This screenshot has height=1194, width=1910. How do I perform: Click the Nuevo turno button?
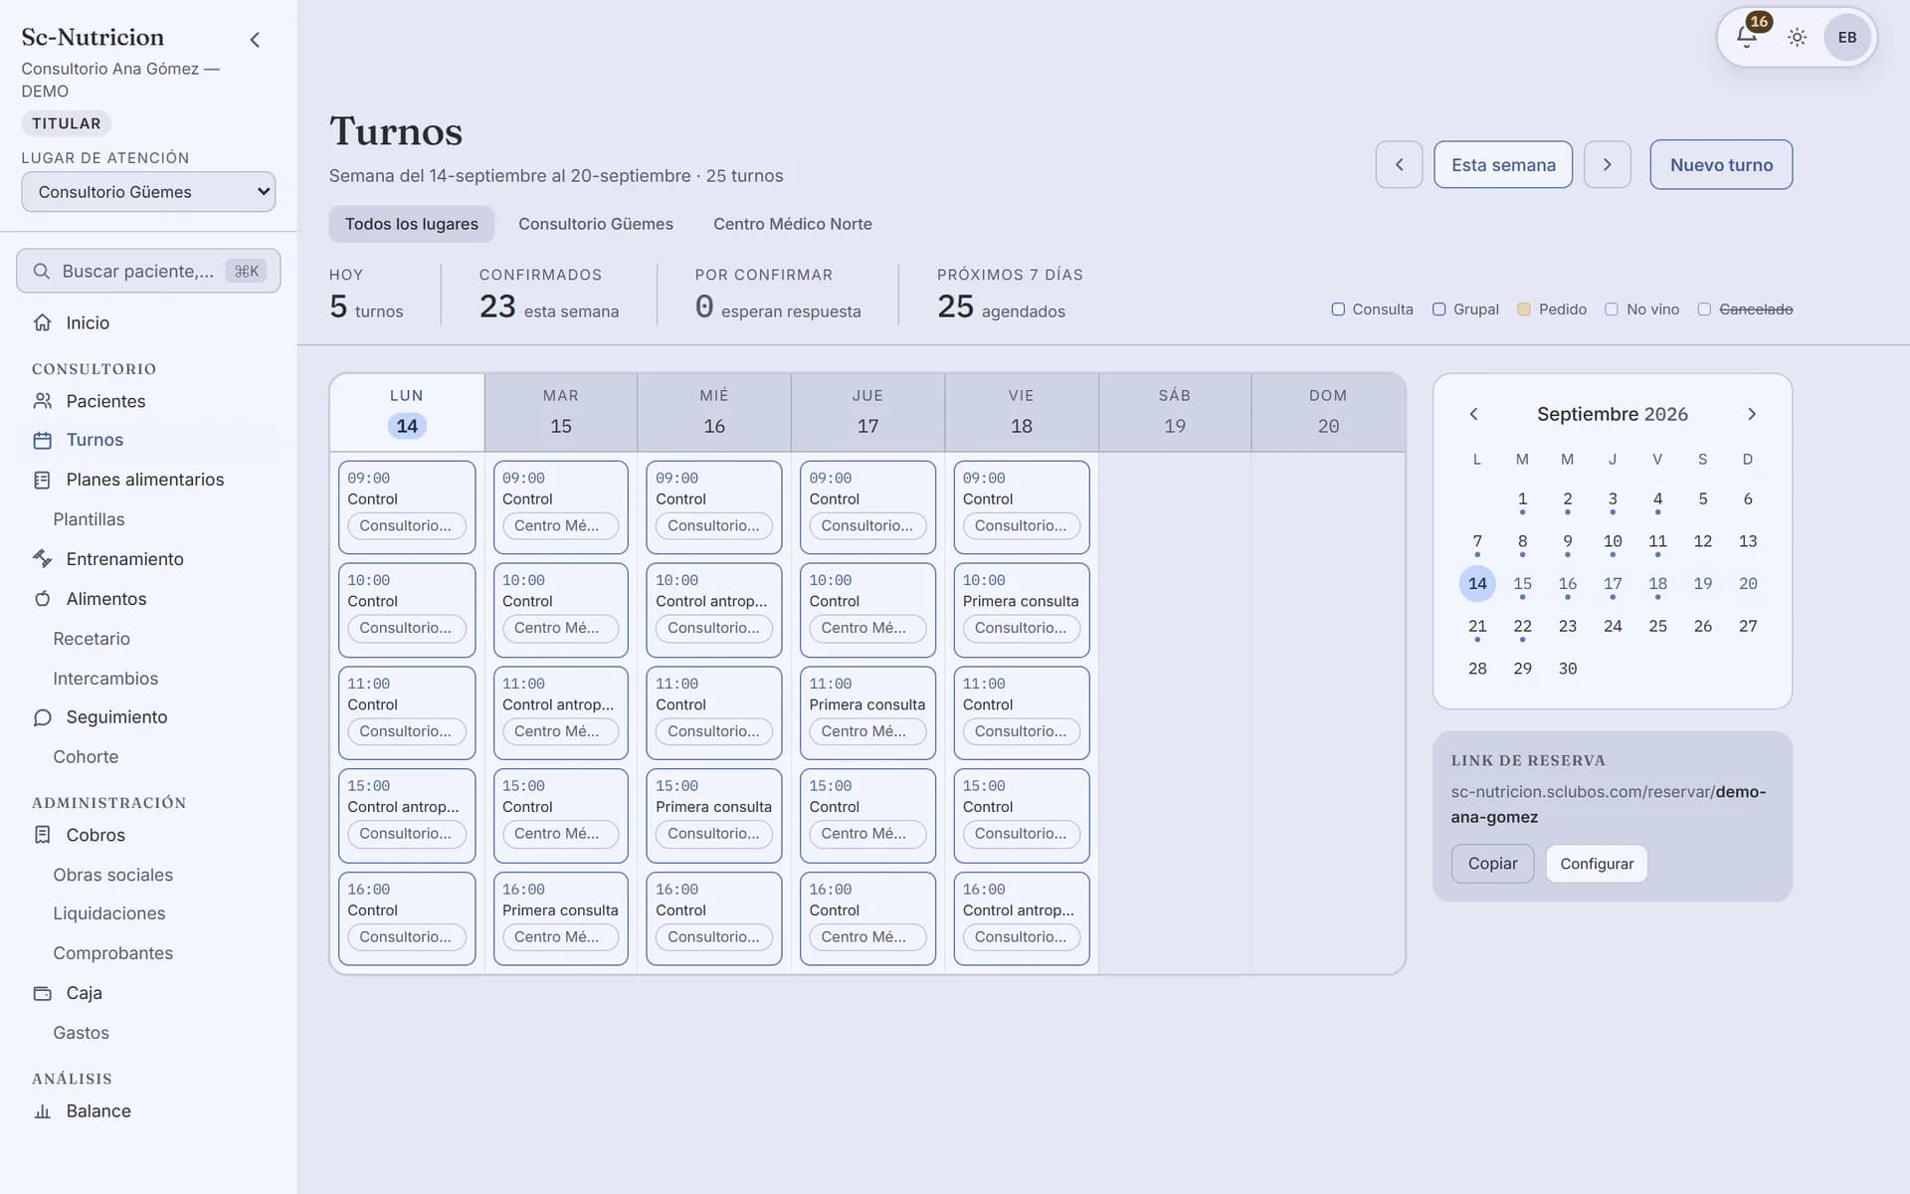(x=1721, y=164)
